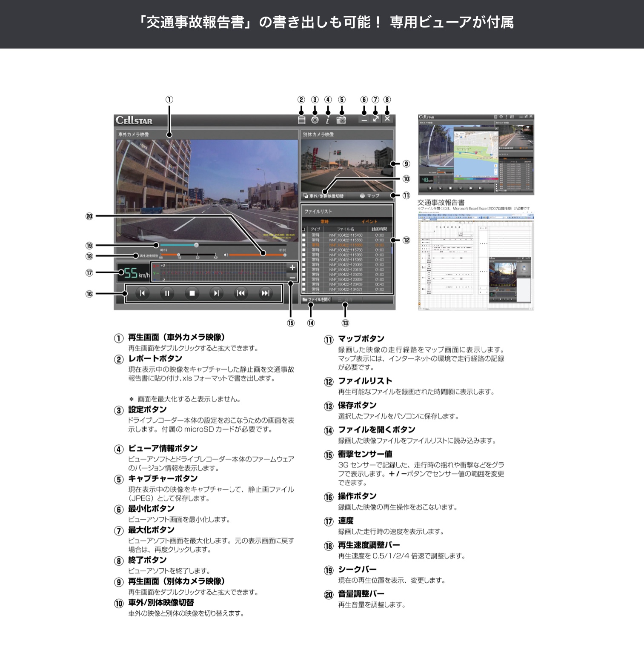Open recorder settings via gear icon
Screen dimensions: 644x650
point(315,120)
